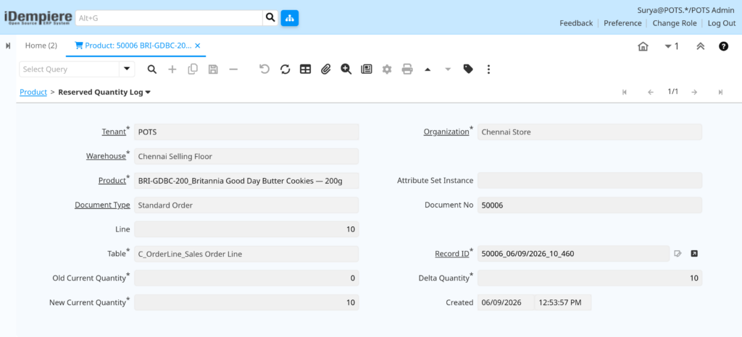
Task: Click the Document Type label link
Action: click(102, 205)
